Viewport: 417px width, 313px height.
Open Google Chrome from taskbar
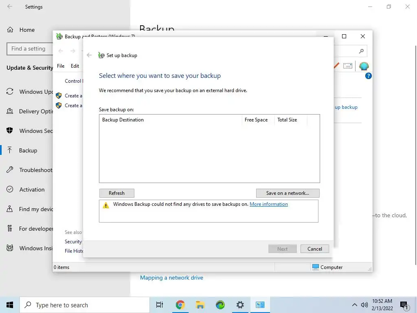(x=180, y=305)
